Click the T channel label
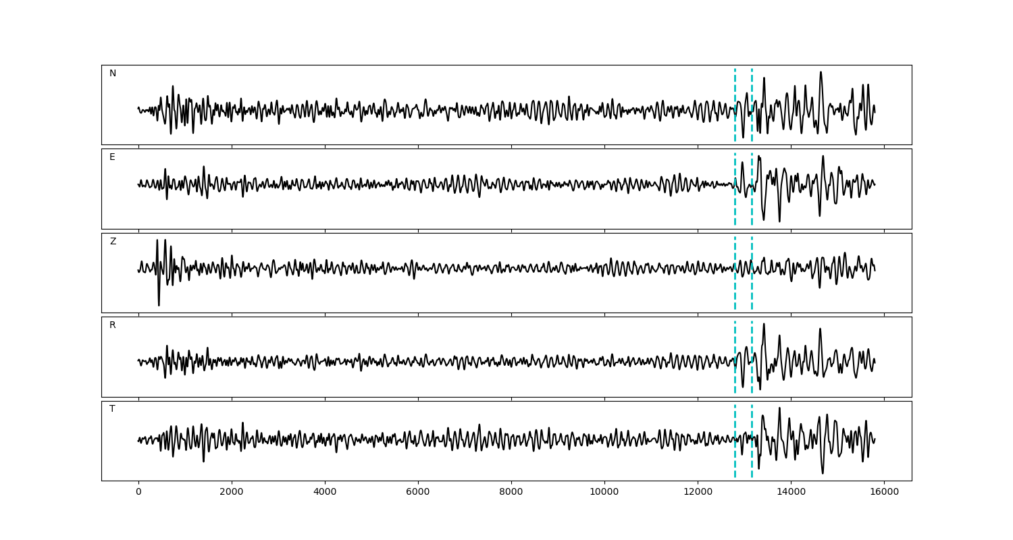 click(112, 409)
